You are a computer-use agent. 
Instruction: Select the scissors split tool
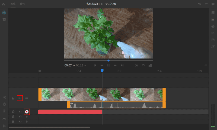[4, 97]
